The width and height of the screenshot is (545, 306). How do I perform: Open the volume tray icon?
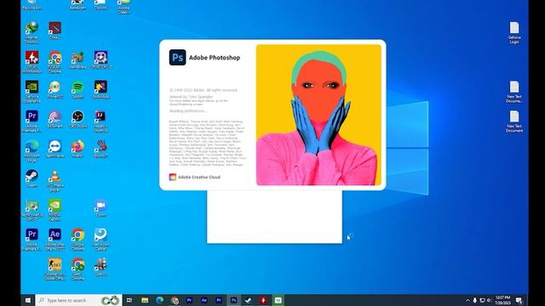(489, 300)
